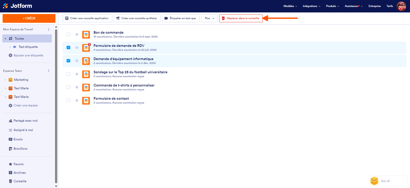This screenshot has width=410, height=188.
Task: Open Mon Espace de Travail options menu
Action: 49,30
